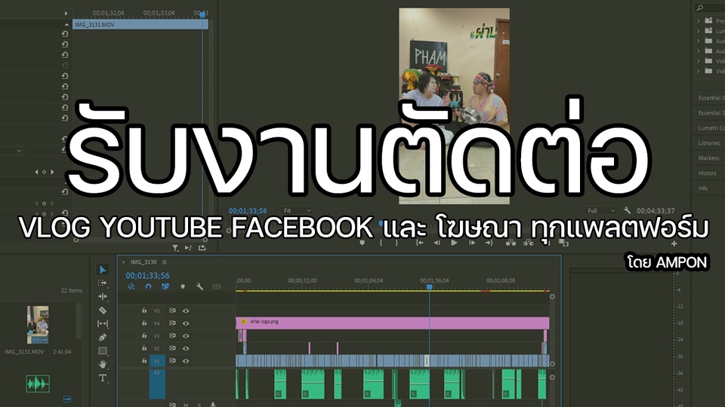This screenshot has height=407, width=725.
Task: Open the Program Monitor Button Editor plus
Action: pyautogui.click(x=674, y=243)
